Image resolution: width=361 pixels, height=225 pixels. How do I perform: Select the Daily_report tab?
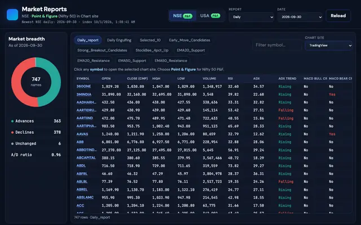tap(88, 40)
